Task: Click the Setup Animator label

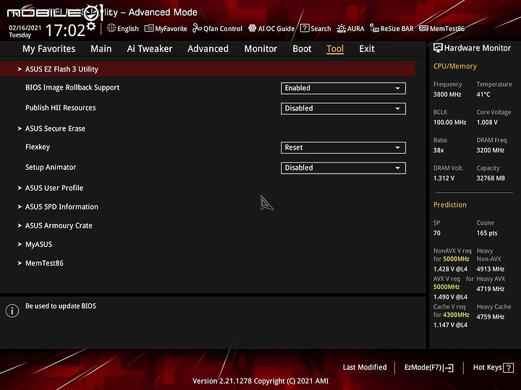Action: point(51,167)
